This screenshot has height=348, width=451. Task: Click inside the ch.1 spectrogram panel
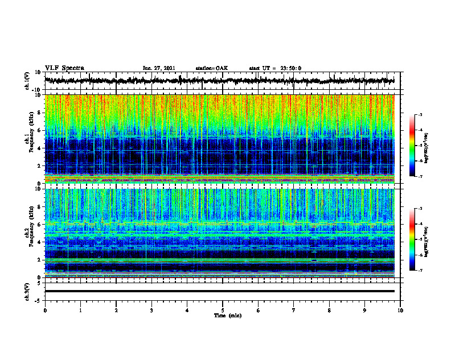tap(219, 139)
